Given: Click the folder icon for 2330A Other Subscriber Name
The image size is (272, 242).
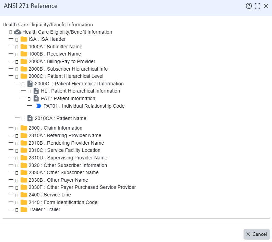Looking at the screenshot, I should [24, 173].
